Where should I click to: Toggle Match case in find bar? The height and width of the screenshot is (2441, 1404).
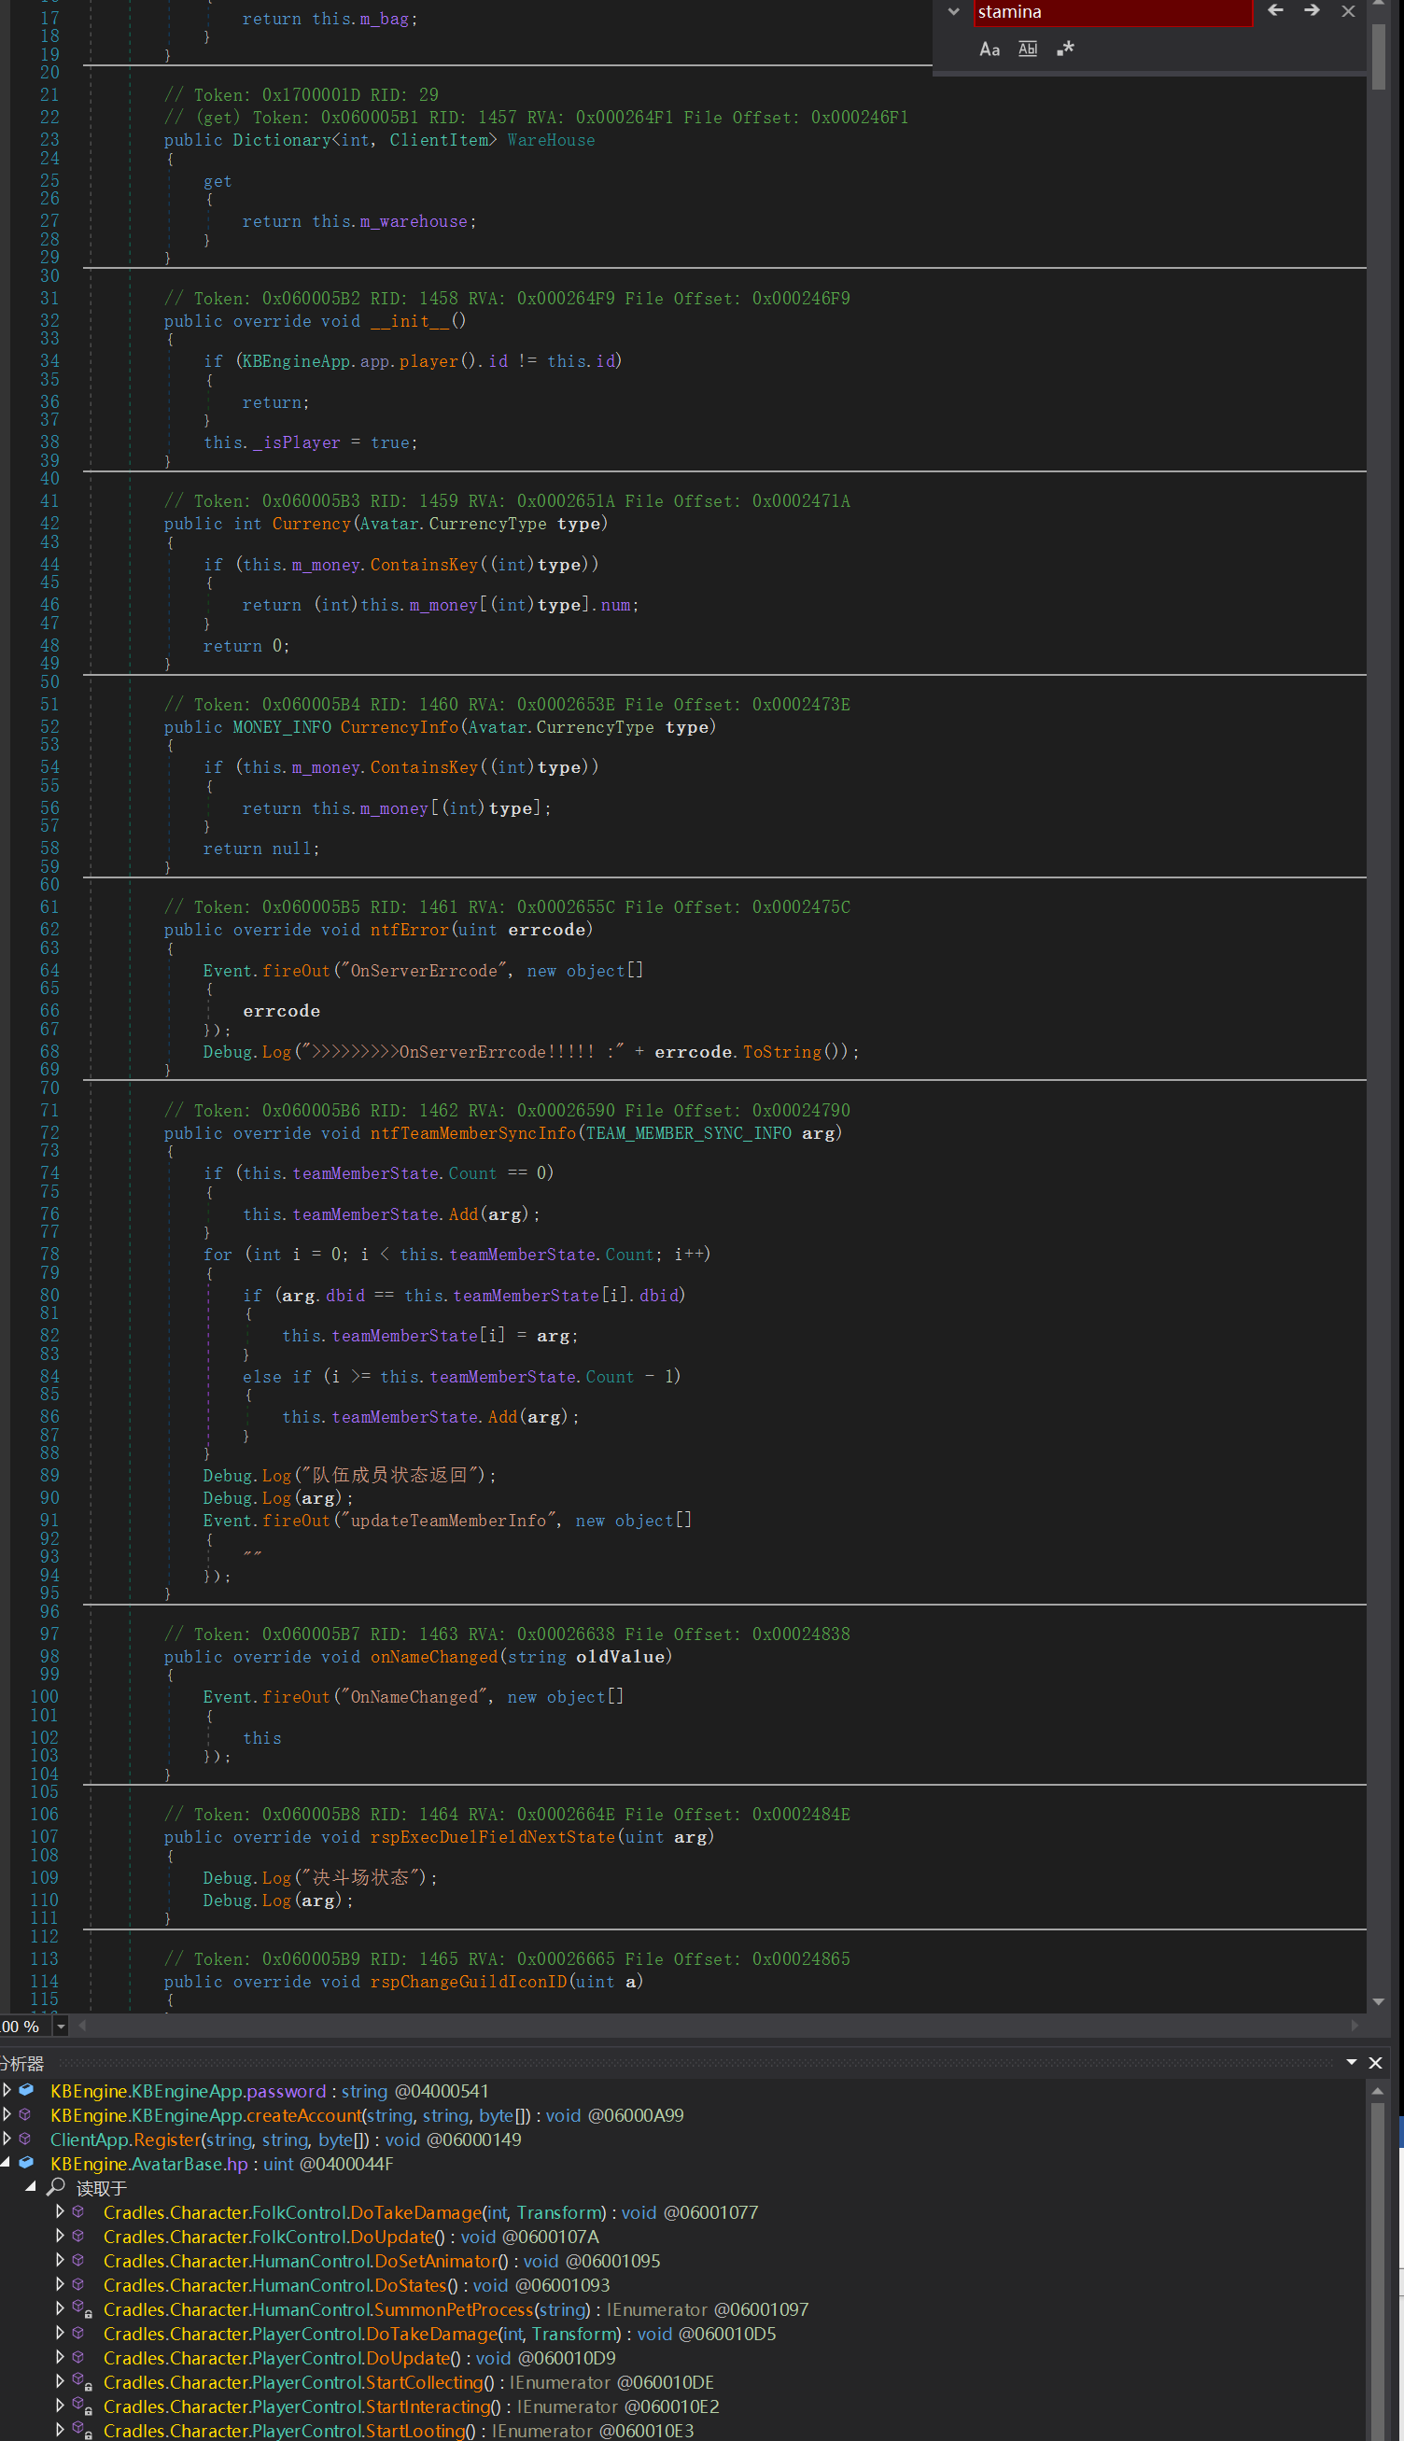[989, 49]
